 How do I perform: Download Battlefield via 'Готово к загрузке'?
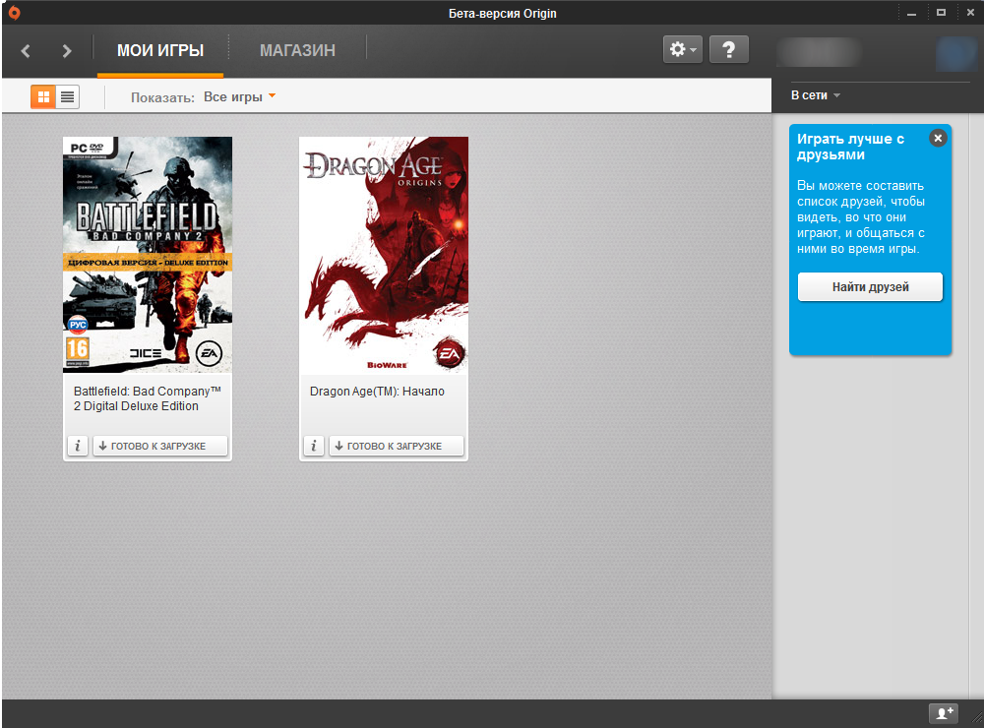click(160, 446)
